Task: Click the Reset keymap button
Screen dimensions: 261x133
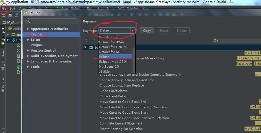Action: tap(164, 31)
